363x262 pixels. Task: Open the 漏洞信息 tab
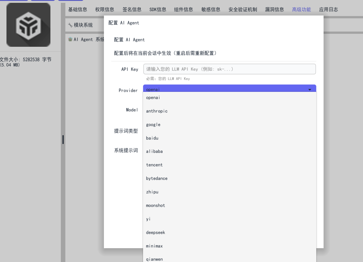pos(274,10)
